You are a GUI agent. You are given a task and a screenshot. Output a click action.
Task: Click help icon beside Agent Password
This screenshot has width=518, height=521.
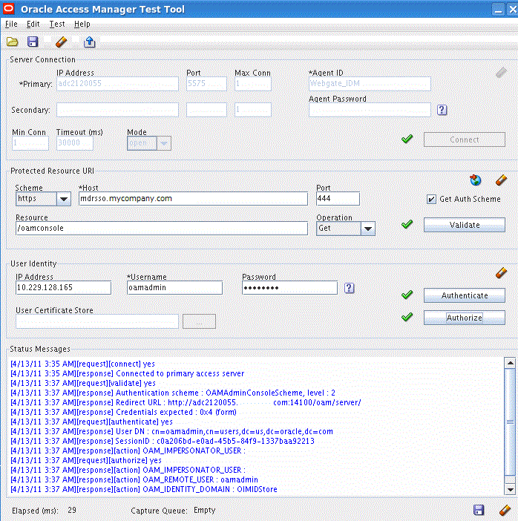(x=442, y=110)
